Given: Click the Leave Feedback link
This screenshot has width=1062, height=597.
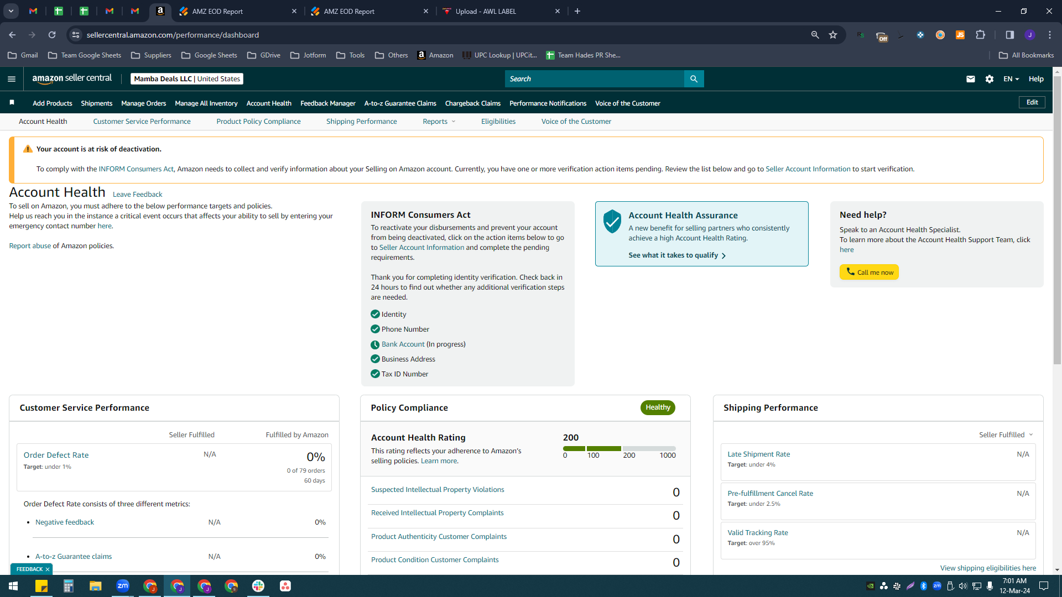Looking at the screenshot, I should click(x=137, y=195).
